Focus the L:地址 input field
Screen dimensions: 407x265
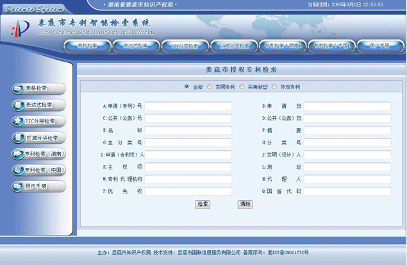pyautogui.click(x=347, y=167)
